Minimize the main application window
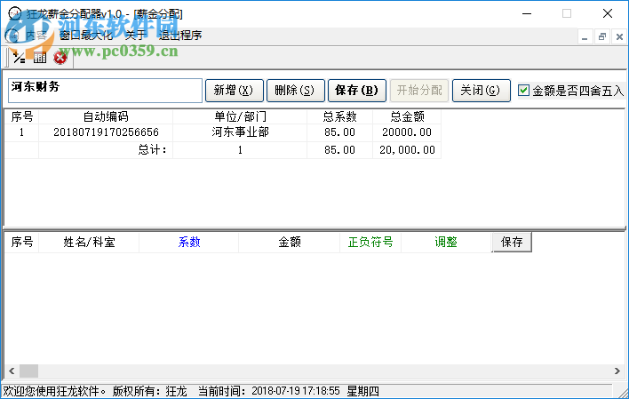Screen dimensions: 629x399 pyautogui.click(x=527, y=13)
